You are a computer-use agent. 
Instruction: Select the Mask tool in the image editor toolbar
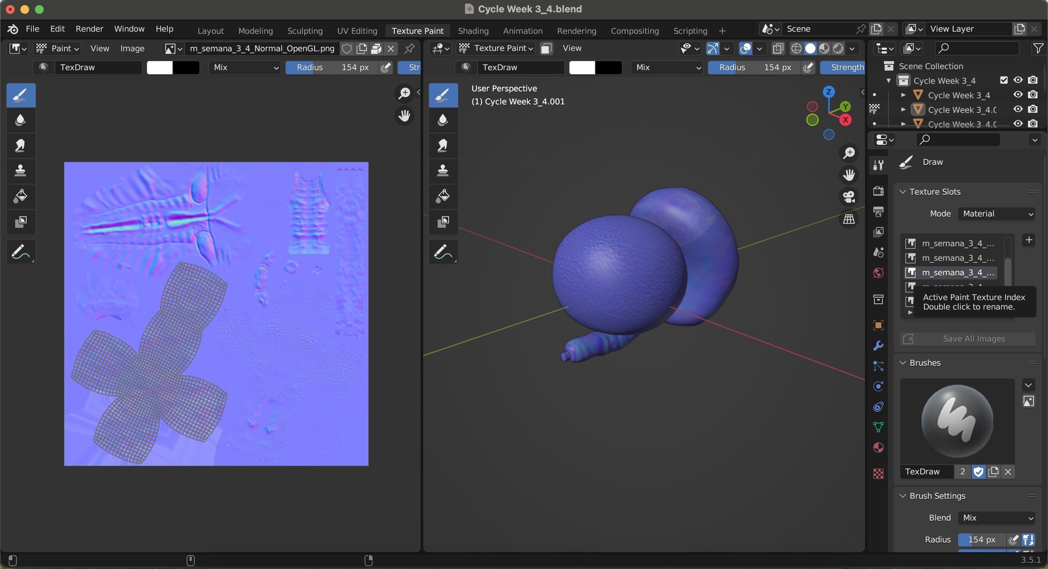[21, 222]
